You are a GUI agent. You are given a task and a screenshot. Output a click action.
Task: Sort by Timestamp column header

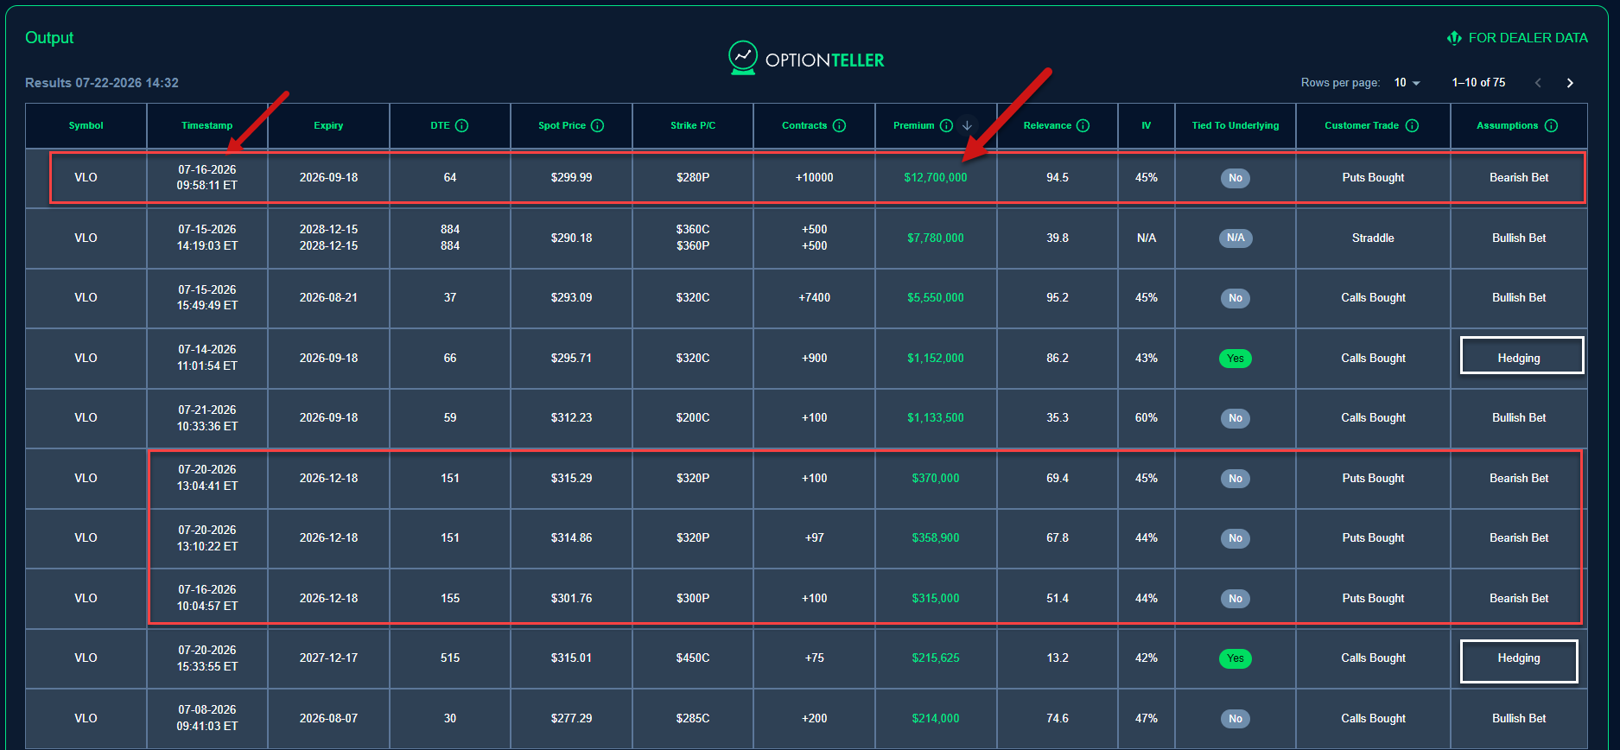[207, 126]
